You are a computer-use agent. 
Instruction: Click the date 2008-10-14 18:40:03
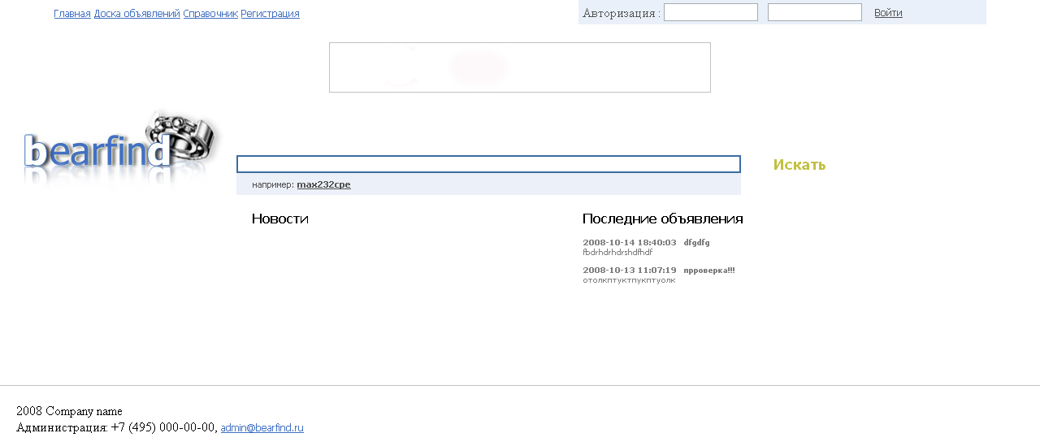(x=630, y=243)
